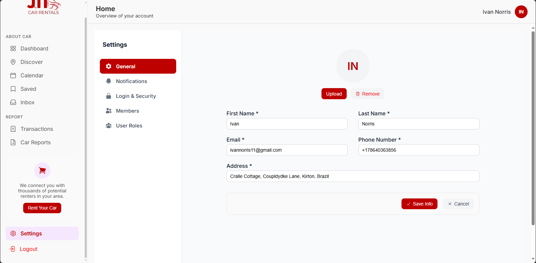
Task: Select the User Roles tab
Action: pyautogui.click(x=138, y=125)
